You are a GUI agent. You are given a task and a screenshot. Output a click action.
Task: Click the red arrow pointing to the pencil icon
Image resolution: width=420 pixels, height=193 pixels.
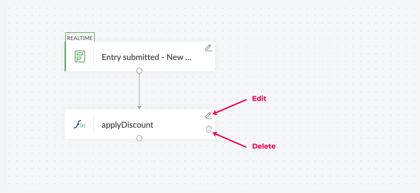pos(231,107)
